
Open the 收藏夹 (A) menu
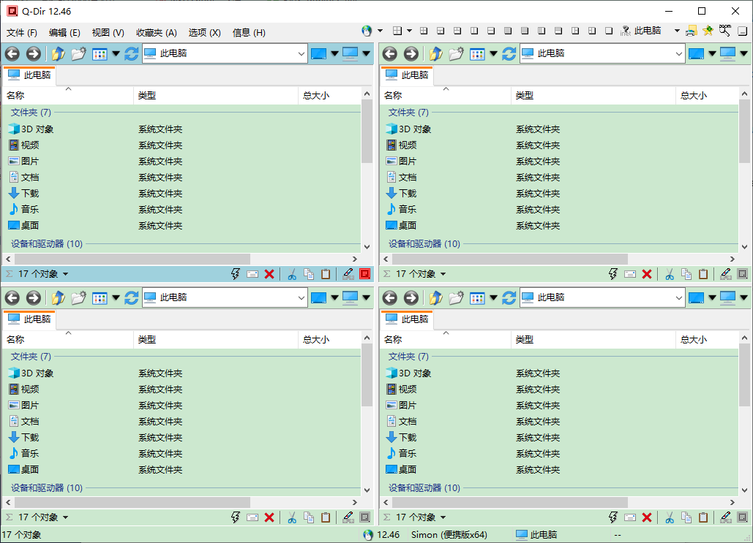tap(156, 32)
